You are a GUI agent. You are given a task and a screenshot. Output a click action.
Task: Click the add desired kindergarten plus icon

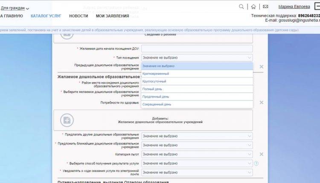coord(67,120)
